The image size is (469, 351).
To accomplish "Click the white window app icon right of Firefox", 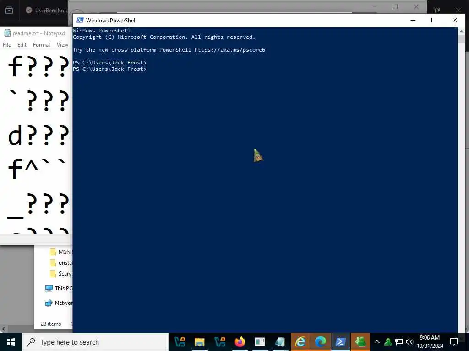I will [x=260, y=342].
